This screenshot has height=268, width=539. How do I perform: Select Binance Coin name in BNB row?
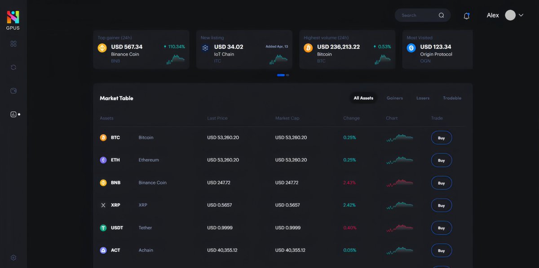(x=152, y=183)
